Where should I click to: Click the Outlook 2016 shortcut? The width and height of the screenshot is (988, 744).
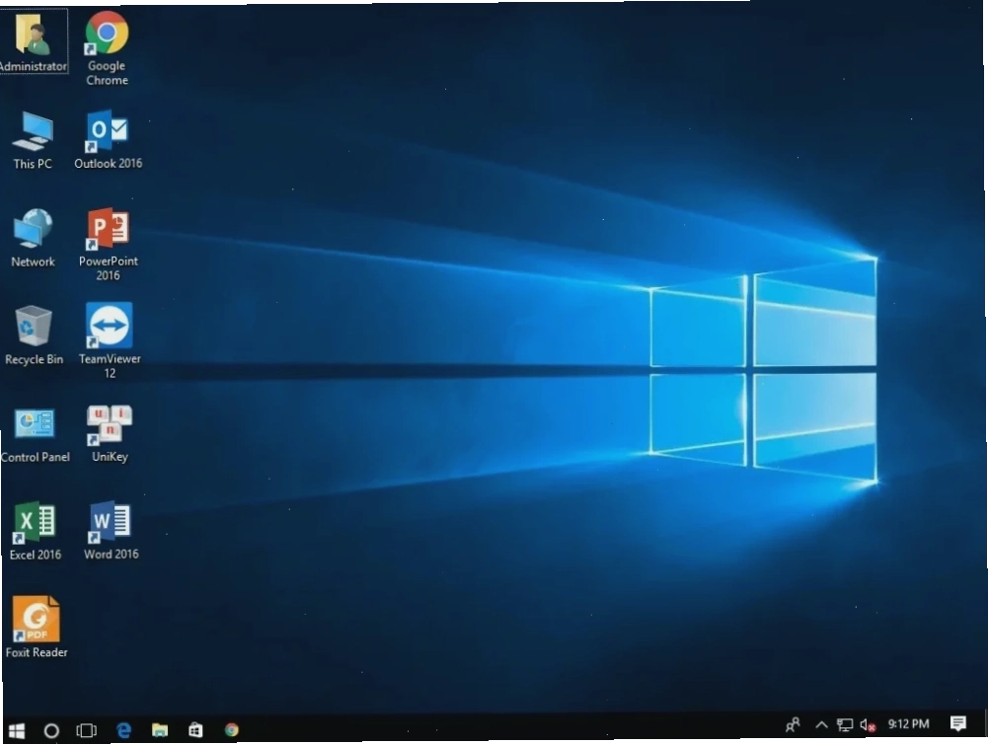pyautogui.click(x=108, y=140)
